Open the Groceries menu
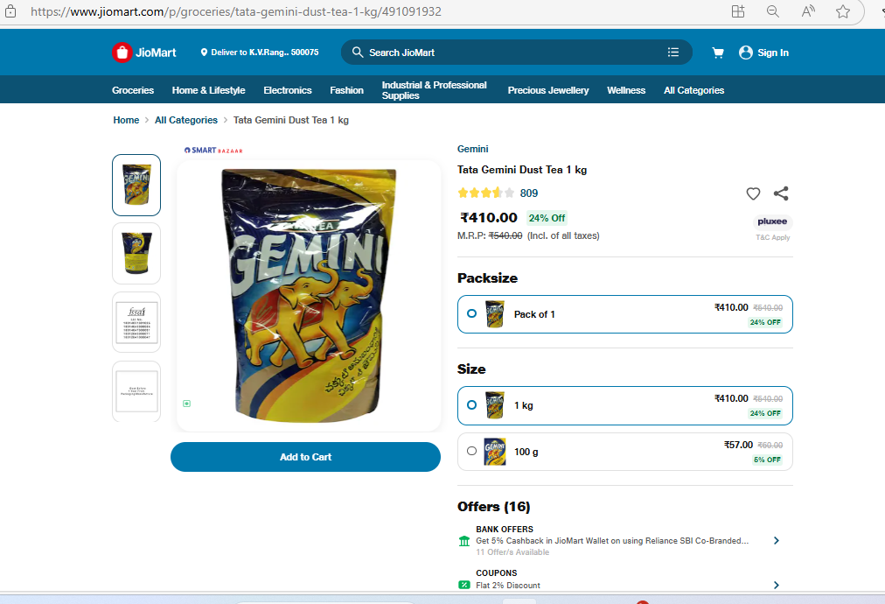Viewport: 885px width, 604px height. pyautogui.click(x=133, y=90)
